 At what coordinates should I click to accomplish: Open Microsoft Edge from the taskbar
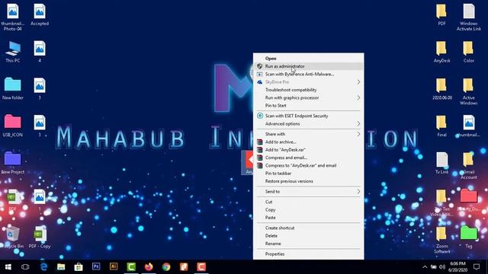(x=44, y=266)
